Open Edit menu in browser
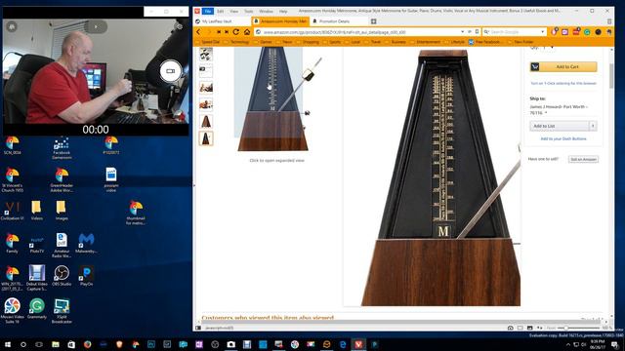The height and width of the screenshot is (351, 625). pos(220,11)
